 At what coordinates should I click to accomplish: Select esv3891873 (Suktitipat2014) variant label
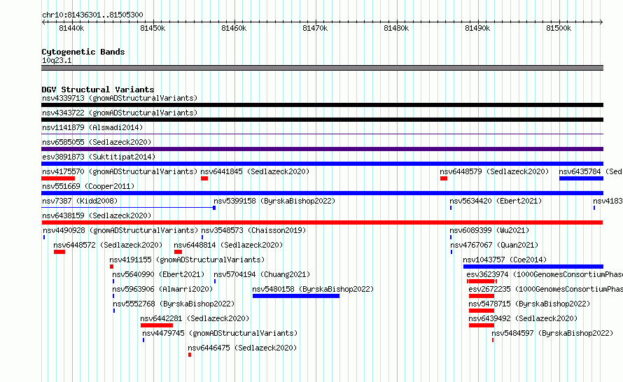coord(99,157)
